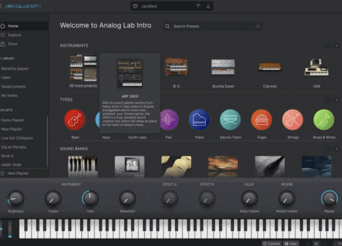This screenshot has height=246, width=342.
Task: Adjust the Effect B knob
Action: (207, 198)
